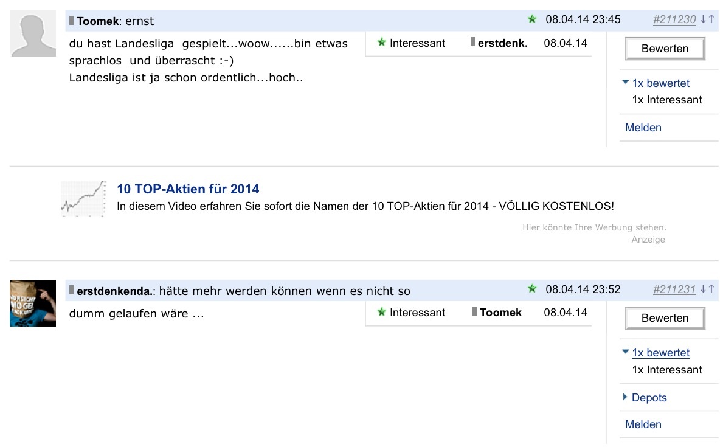Open the permalink #211231
Screen dimensions: 723x447
coord(674,290)
